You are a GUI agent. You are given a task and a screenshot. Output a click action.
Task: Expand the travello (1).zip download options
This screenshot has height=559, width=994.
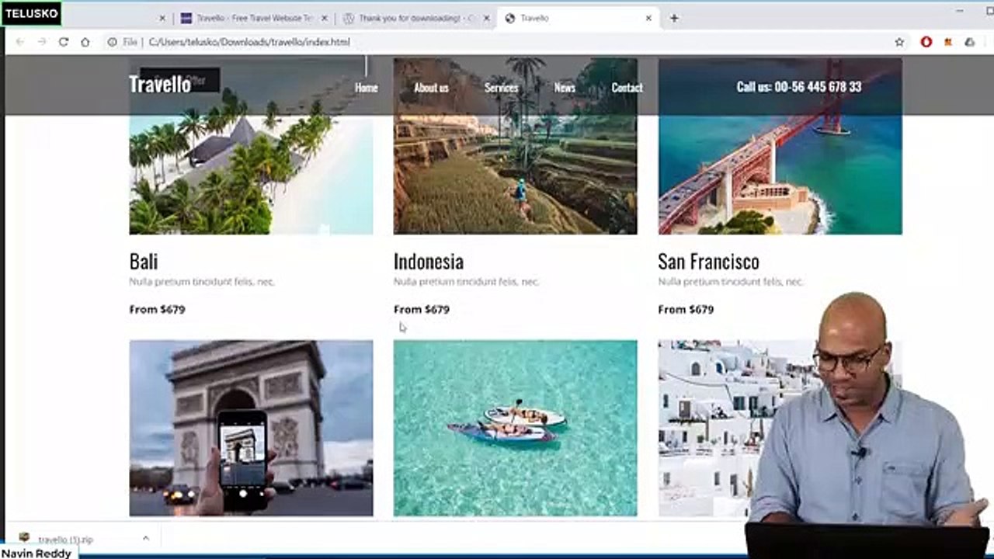[145, 538]
